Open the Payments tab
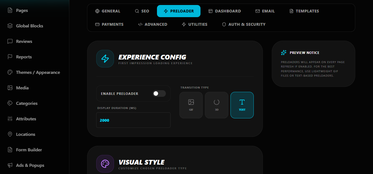Viewport: 373px width, 174px height. (109, 24)
